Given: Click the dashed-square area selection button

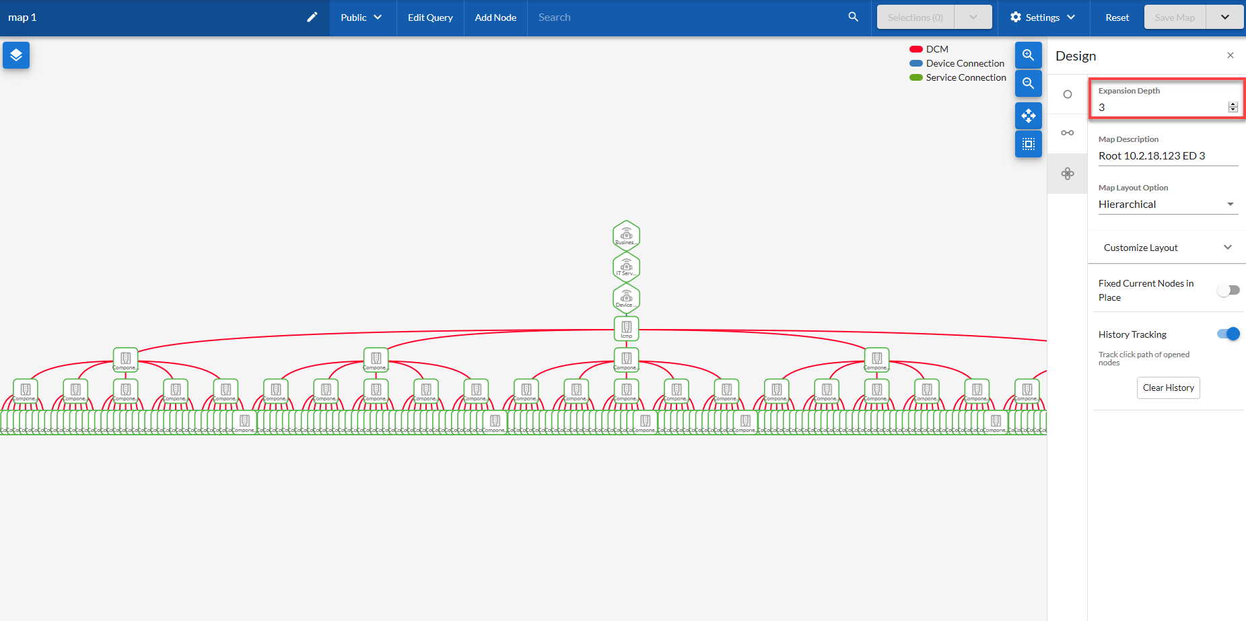Looking at the screenshot, I should click(x=1028, y=144).
